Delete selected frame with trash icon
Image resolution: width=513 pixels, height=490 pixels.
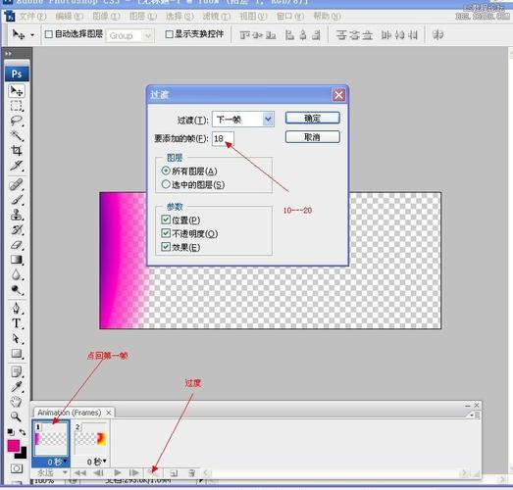tap(192, 472)
